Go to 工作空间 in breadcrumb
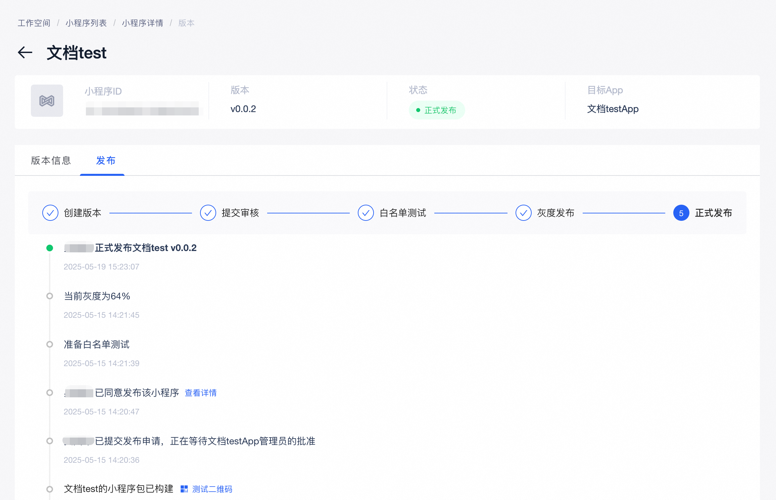 34,23
